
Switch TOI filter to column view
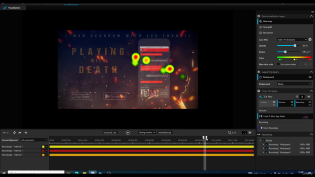coord(302,97)
